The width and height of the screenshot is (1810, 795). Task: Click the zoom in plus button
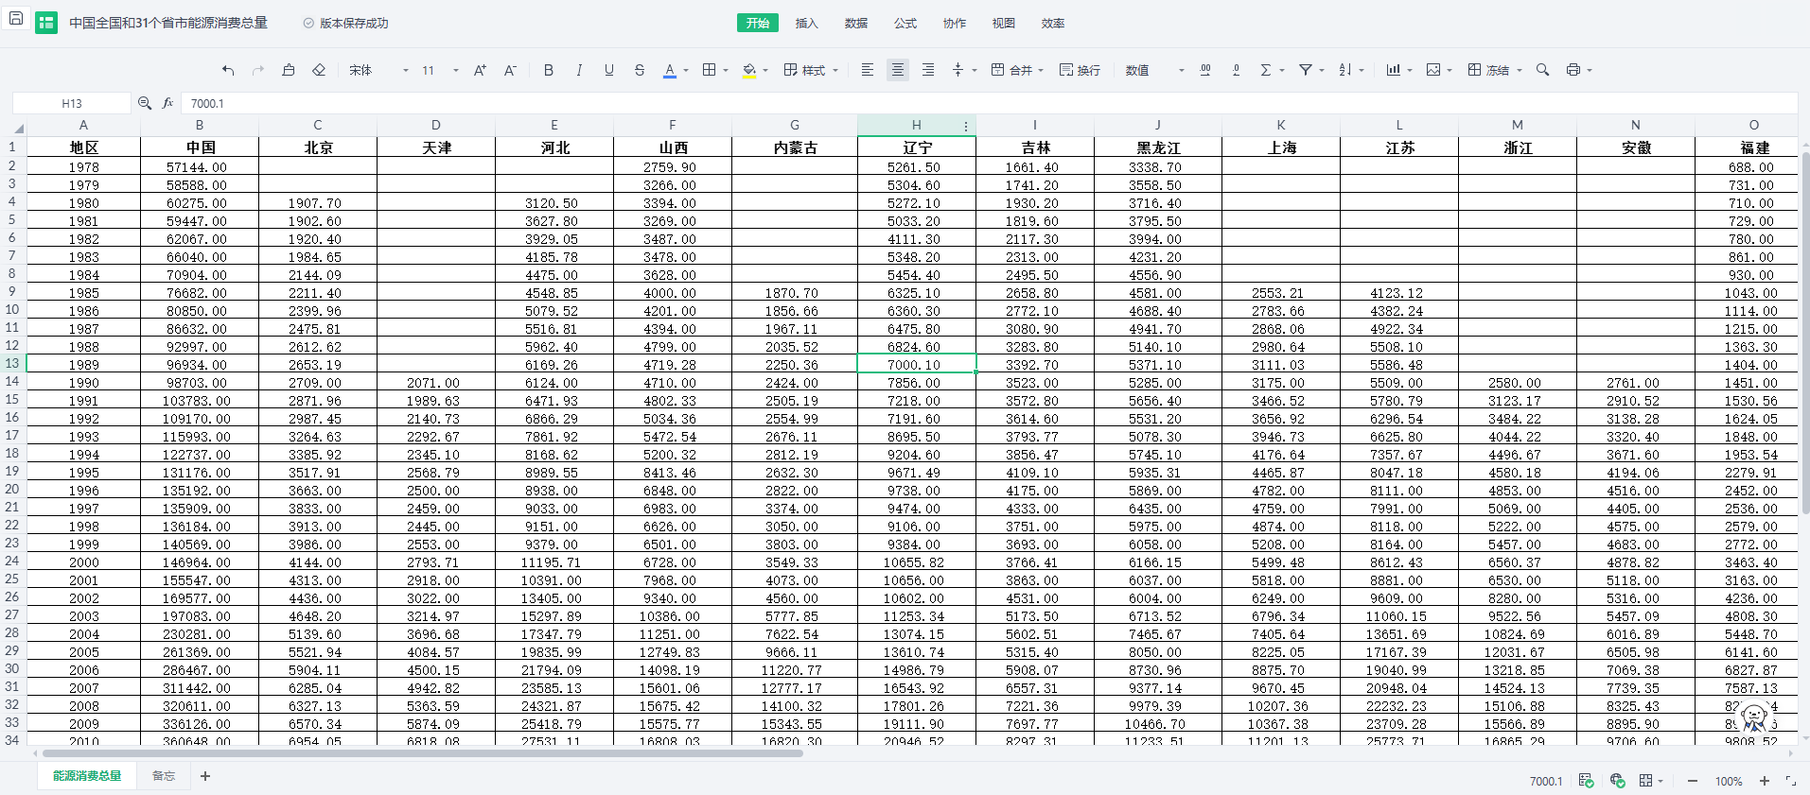coord(1765,781)
